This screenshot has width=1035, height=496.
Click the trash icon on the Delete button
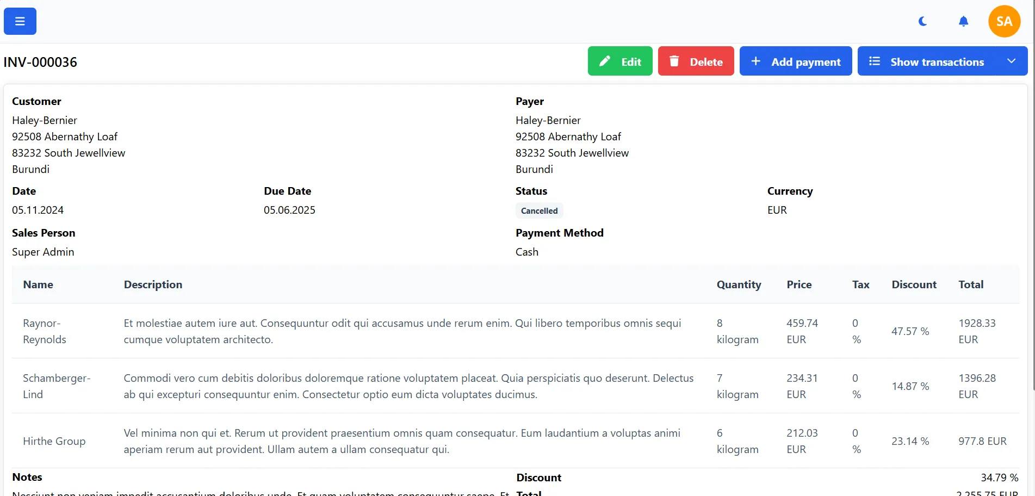coord(674,61)
